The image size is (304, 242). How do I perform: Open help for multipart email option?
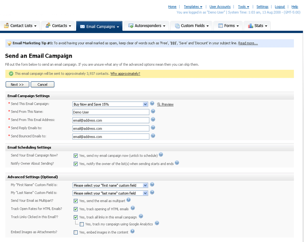128,200
